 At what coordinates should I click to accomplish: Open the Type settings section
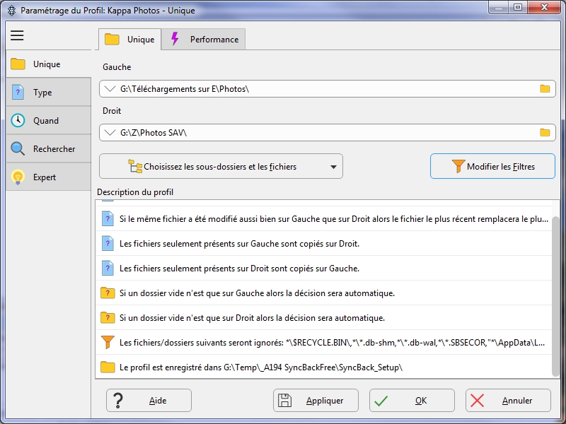pos(48,93)
